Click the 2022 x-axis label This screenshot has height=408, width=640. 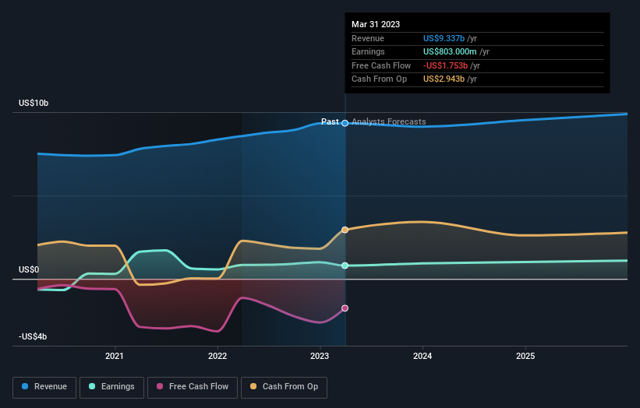click(217, 357)
